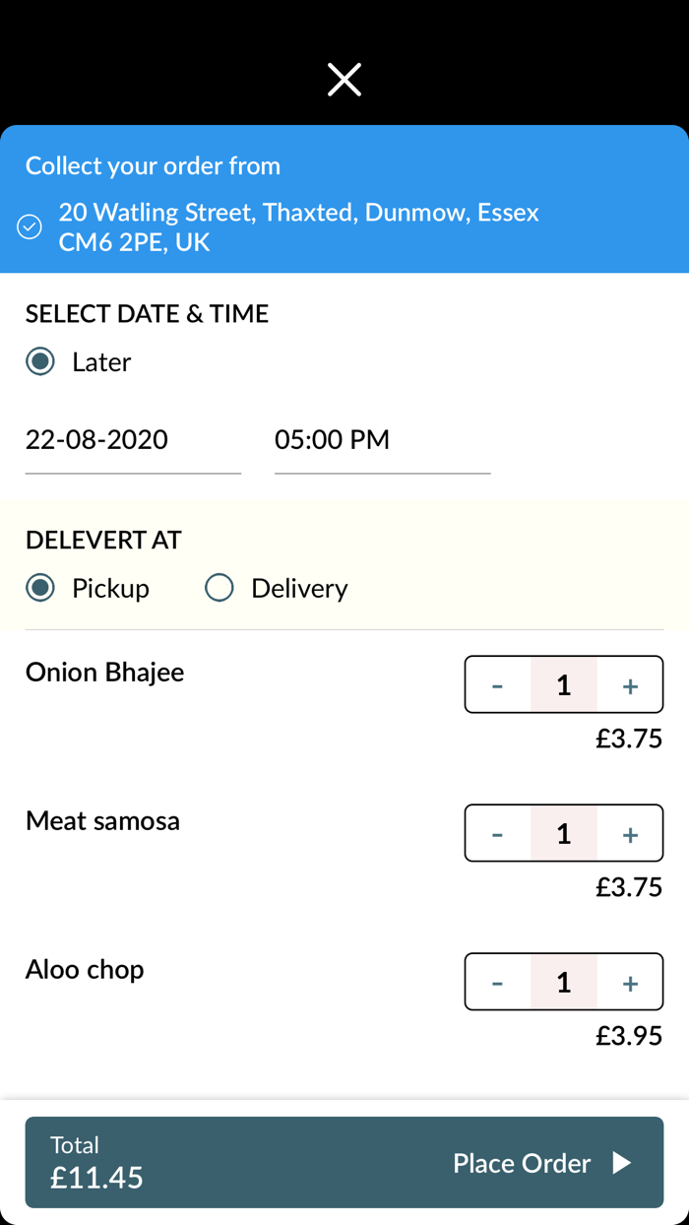689x1225 pixels.
Task: Tap the Place Order arrow icon
Action: click(x=622, y=1163)
